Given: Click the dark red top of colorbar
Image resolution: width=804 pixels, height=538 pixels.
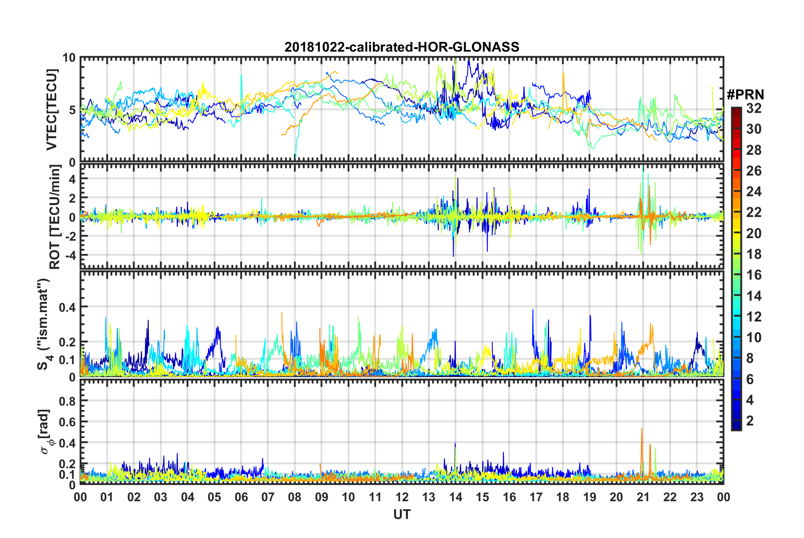Looking at the screenshot, I should point(736,110).
